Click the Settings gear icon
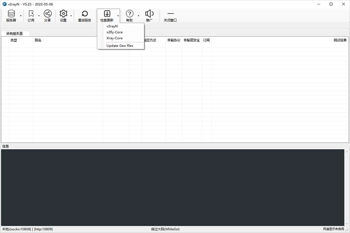350x233 pixels. click(63, 14)
